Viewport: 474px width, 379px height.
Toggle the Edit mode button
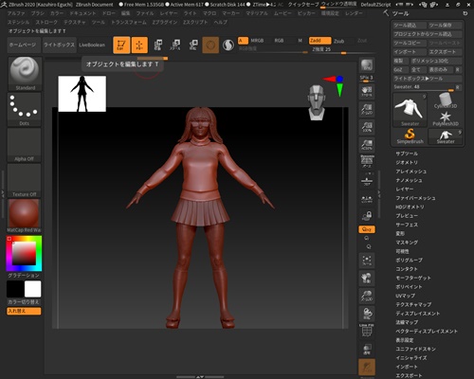click(x=121, y=45)
